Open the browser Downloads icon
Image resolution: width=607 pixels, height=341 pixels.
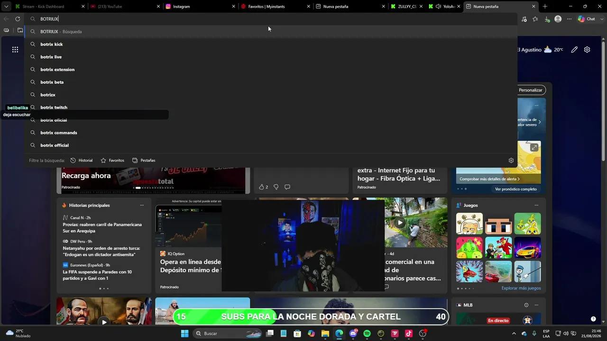[547, 19]
